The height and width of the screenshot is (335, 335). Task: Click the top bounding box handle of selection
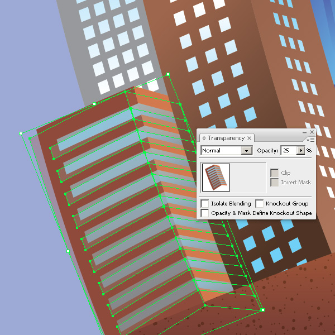tap(168, 74)
